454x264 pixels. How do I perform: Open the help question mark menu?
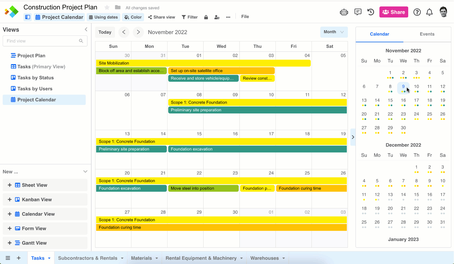[x=417, y=12]
